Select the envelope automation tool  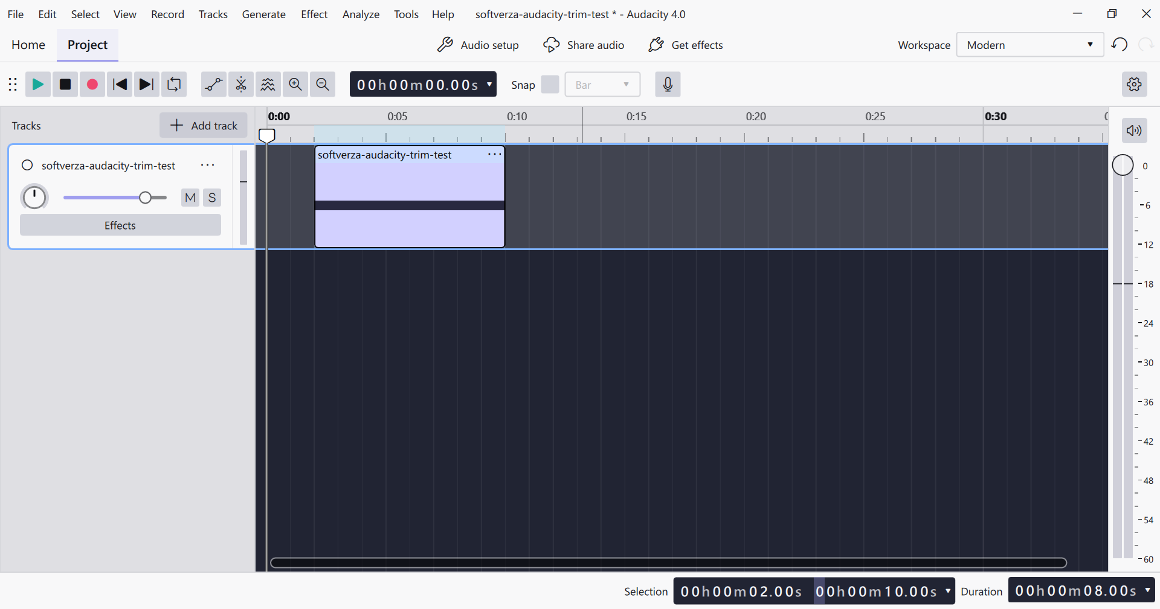[x=214, y=85]
